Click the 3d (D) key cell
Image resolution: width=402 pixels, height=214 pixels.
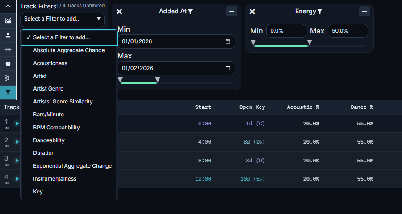point(255,160)
